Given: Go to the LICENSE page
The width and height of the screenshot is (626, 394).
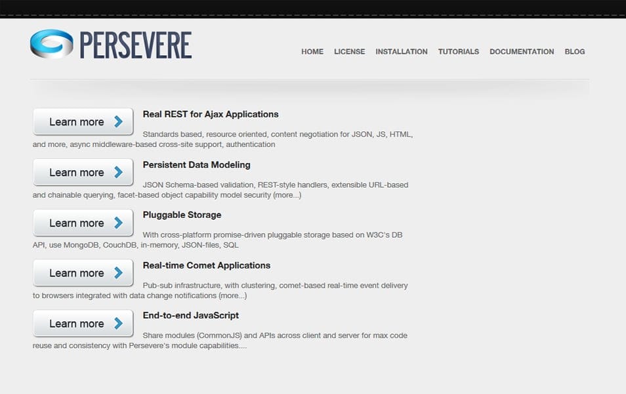Looking at the screenshot, I should pyautogui.click(x=349, y=52).
